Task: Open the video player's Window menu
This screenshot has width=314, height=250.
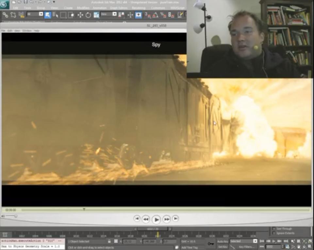Action: point(27,31)
